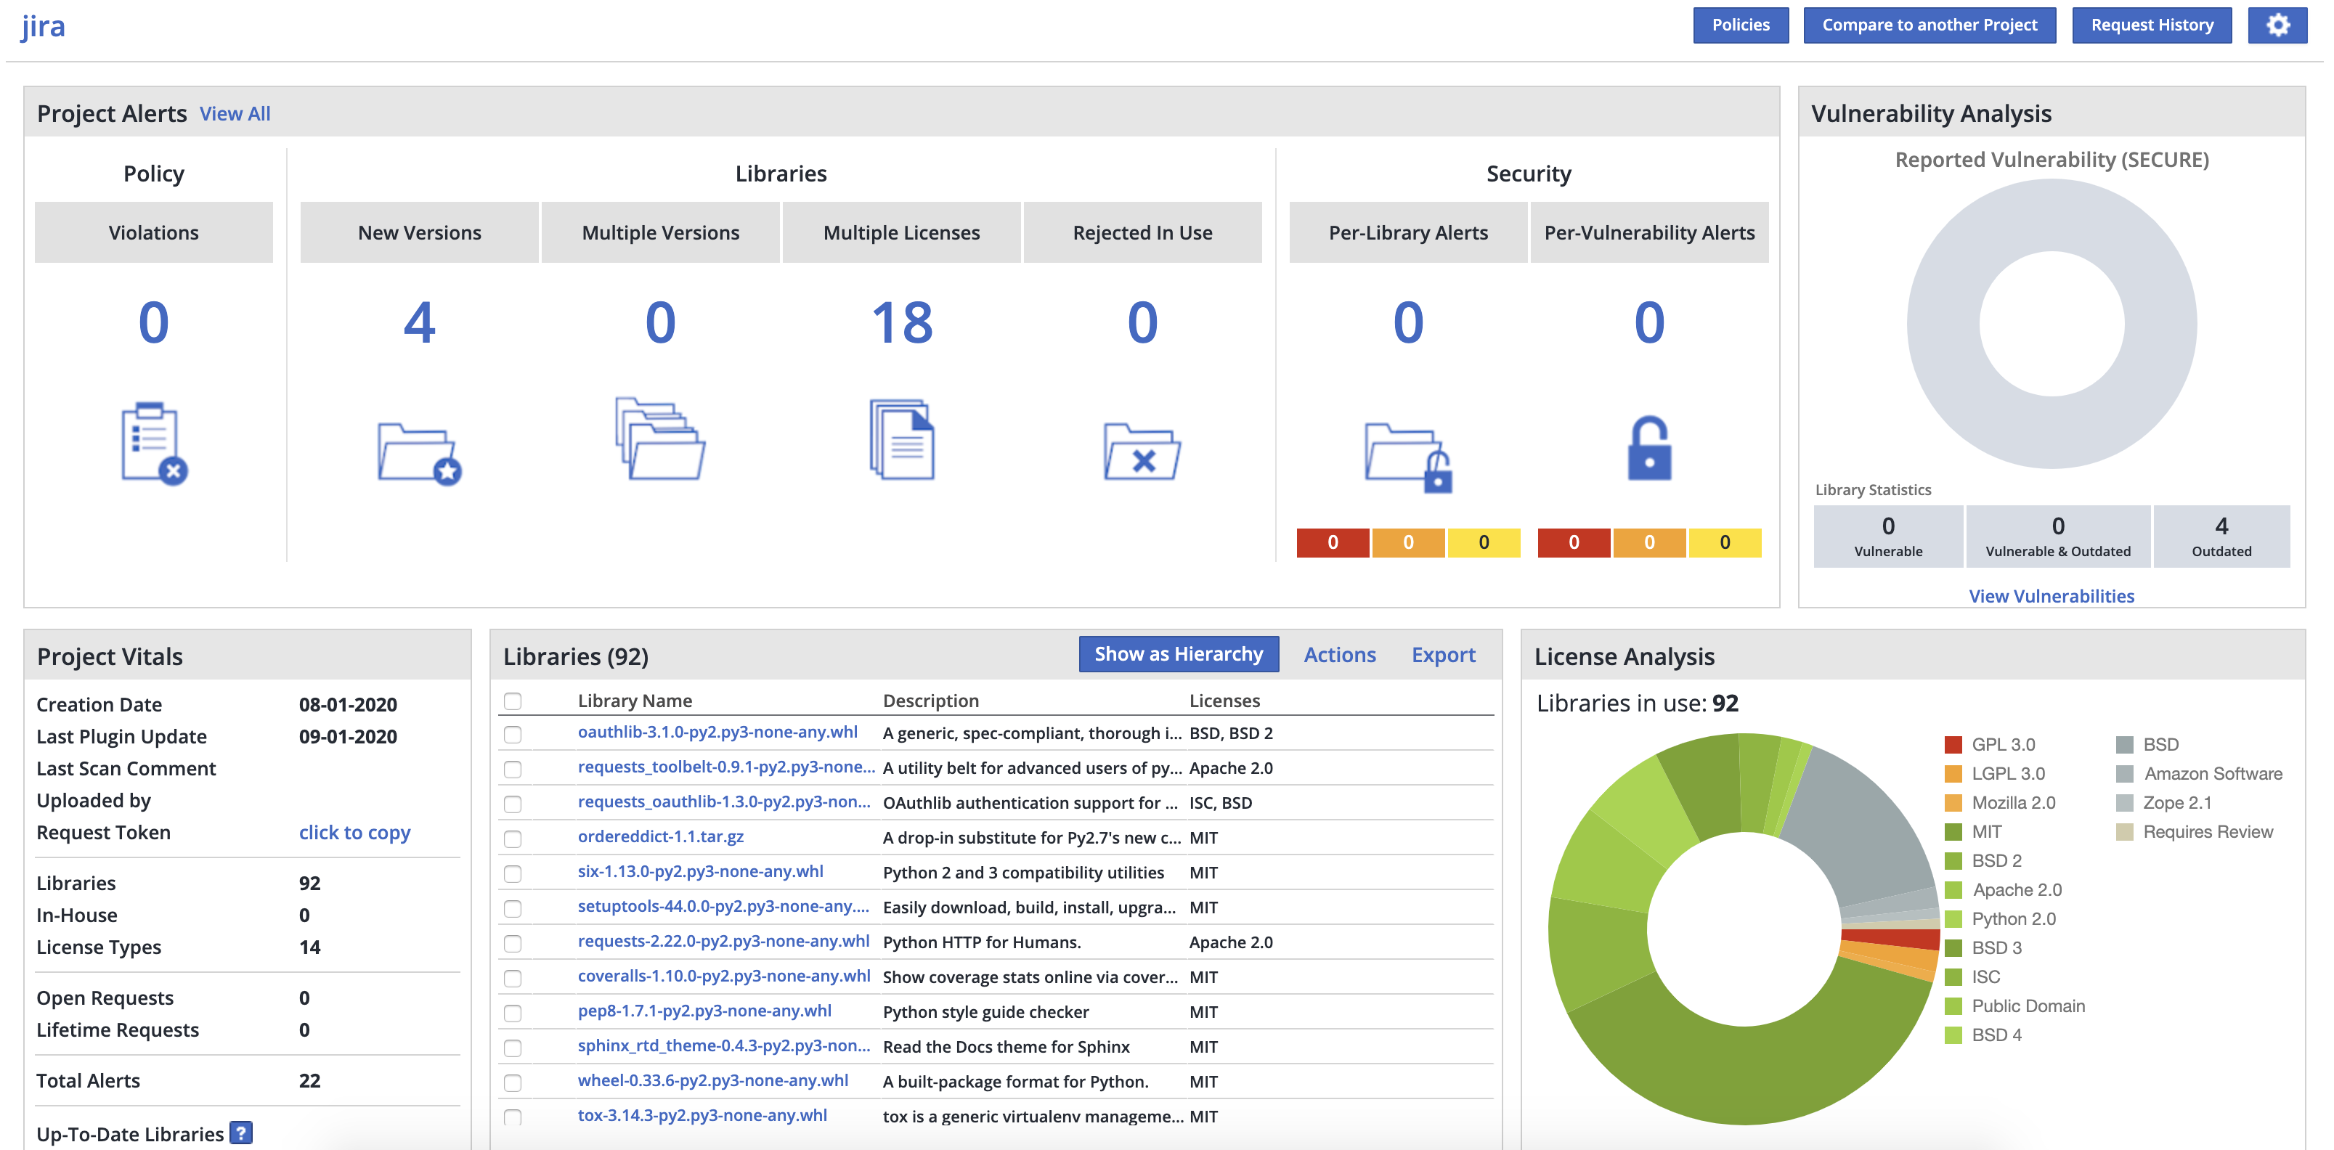Click the Up-To-Date Libraries help icon
The height and width of the screenshot is (1150, 2334).
[241, 1133]
